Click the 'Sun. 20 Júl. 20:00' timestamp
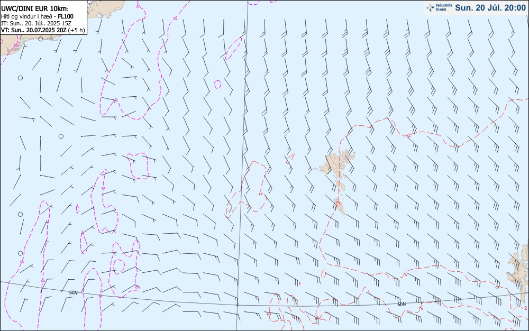This screenshot has width=529, height=331. tap(490, 8)
